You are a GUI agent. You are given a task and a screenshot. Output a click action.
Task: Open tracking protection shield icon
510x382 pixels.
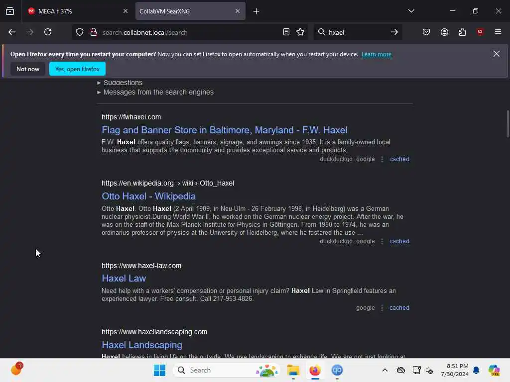[80, 32]
